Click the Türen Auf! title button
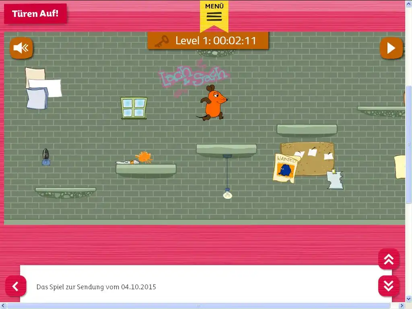The height and width of the screenshot is (309, 412). point(35,14)
